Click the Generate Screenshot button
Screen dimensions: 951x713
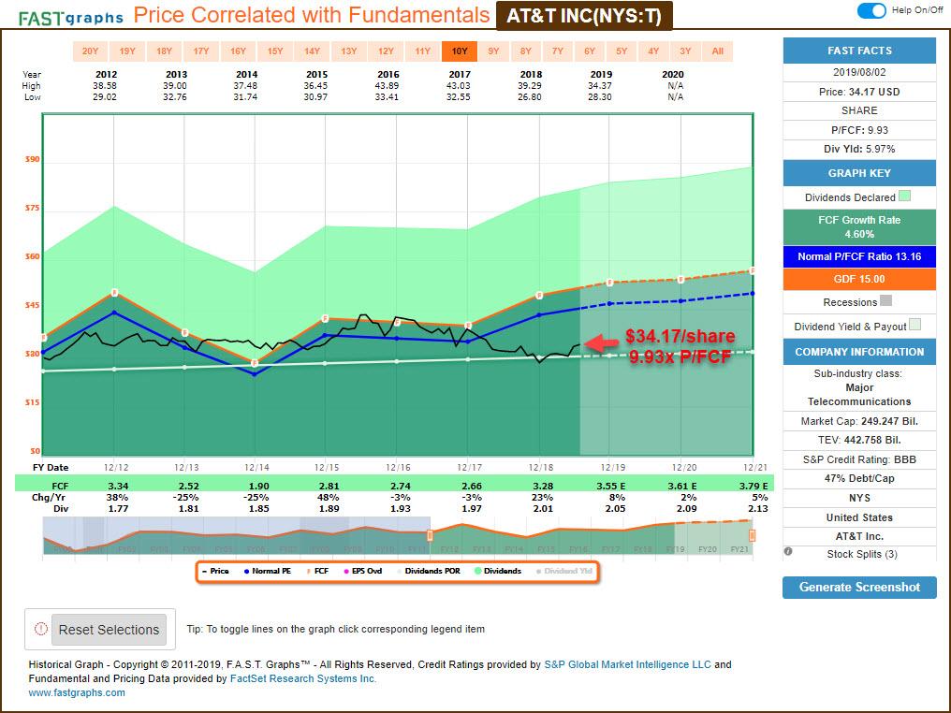[x=858, y=587]
